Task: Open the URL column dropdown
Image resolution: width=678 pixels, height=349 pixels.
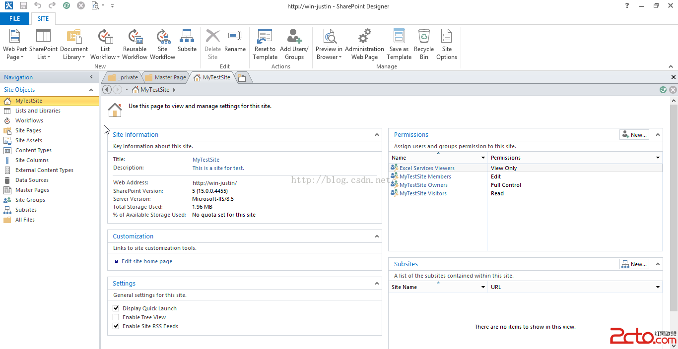Action: tap(658, 287)
